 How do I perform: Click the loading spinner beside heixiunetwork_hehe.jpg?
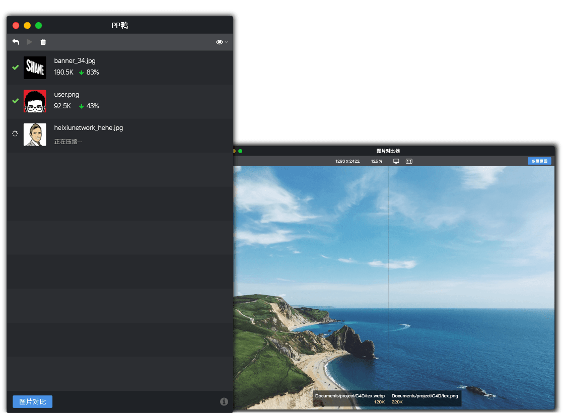[x=15, y=133]
